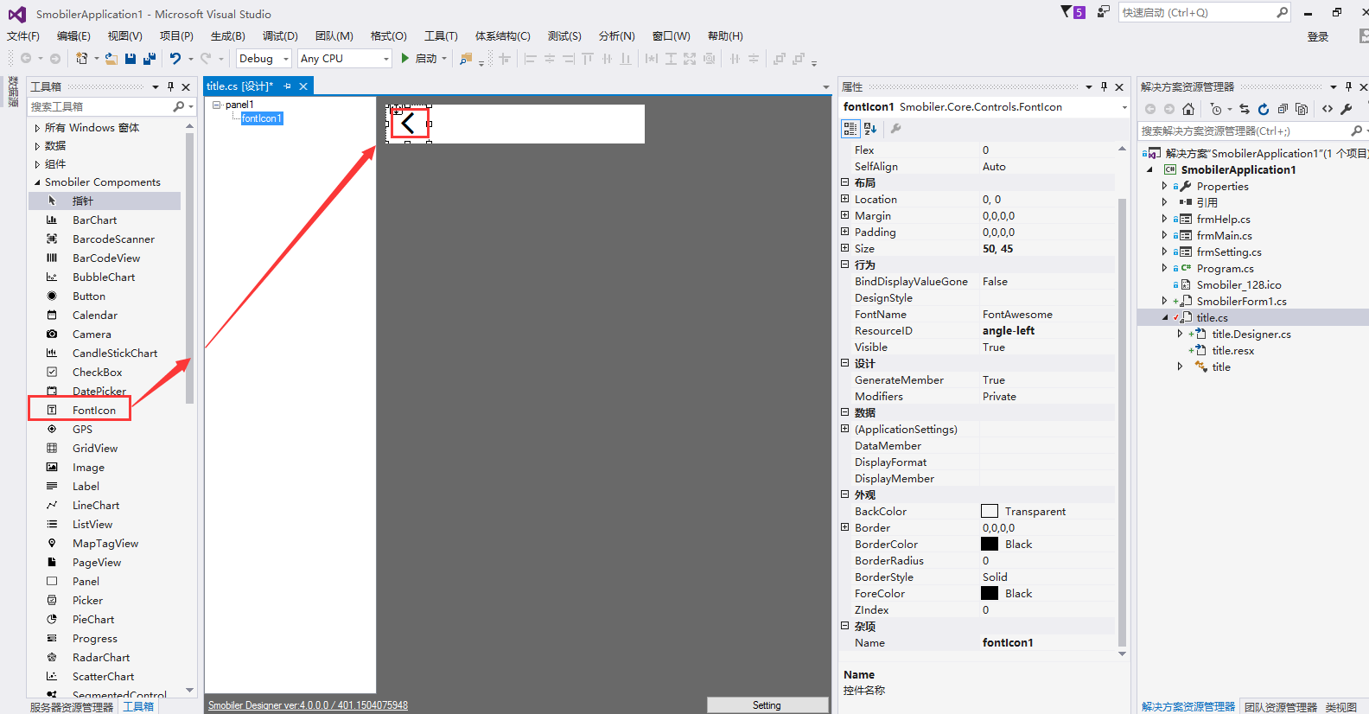Click the Save All icon
Viewport: 1369px width, 714px height.
150,59
